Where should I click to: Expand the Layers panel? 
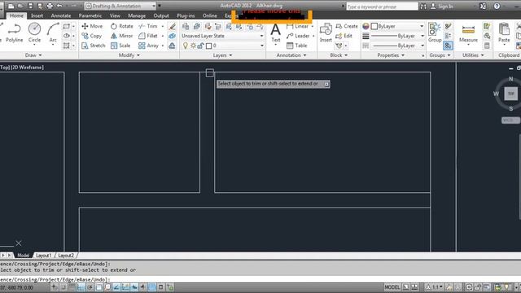[x=222, y=55]
